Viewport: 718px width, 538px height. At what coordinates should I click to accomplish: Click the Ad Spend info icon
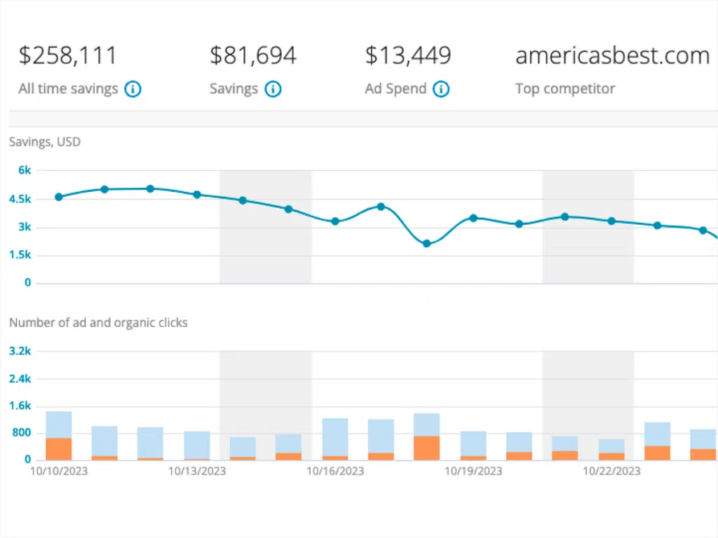coord(441,89)
